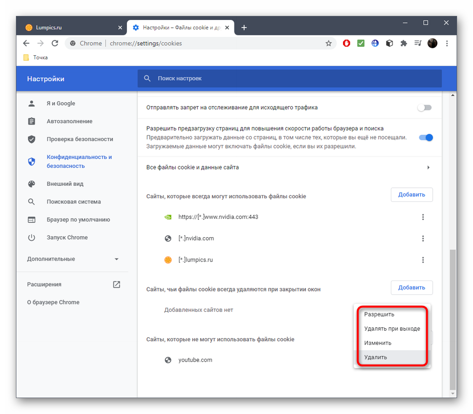Reload the settings page
This screenshot has width=473, height=414.
[x=55, y=43]
